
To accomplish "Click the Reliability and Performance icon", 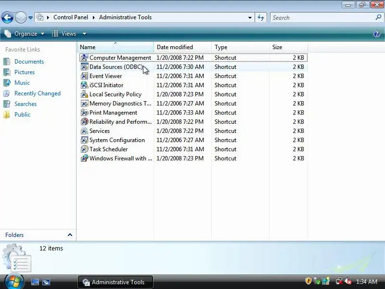I will [x=85, y=122].
